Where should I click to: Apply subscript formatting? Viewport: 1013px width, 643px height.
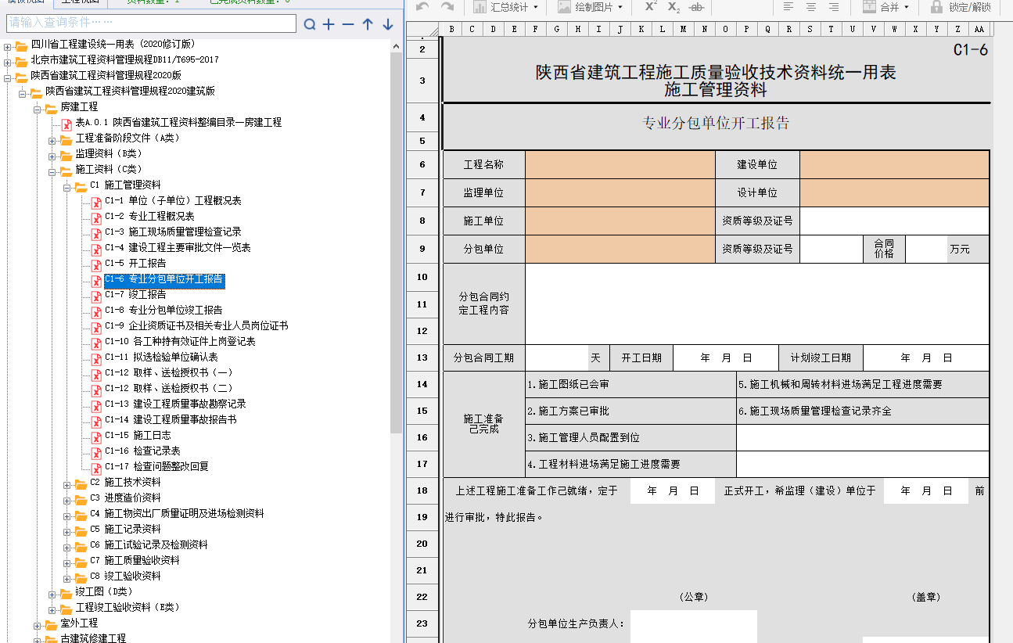674,7
